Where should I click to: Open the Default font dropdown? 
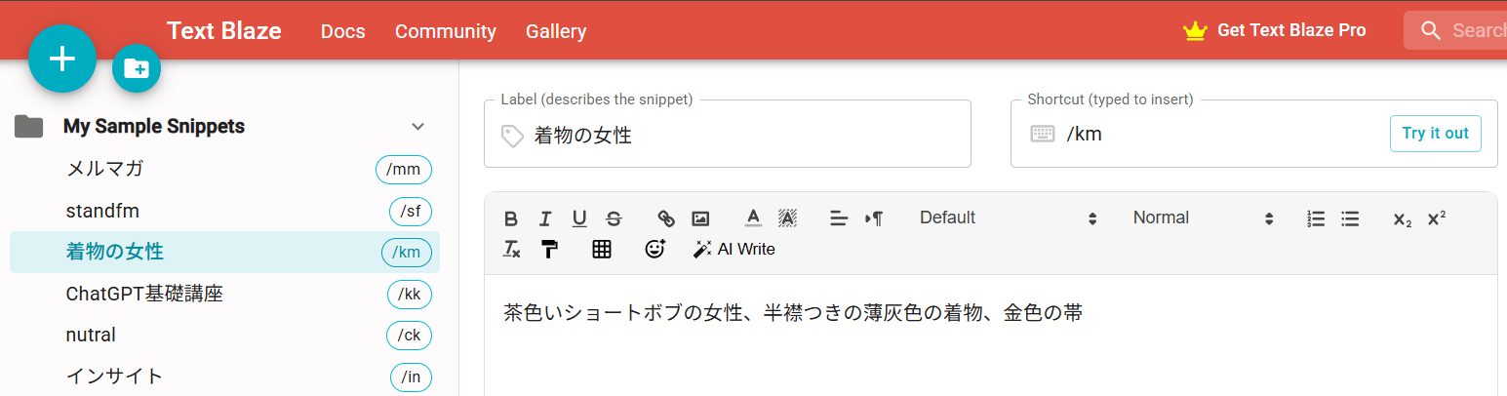click(1009, 218)
